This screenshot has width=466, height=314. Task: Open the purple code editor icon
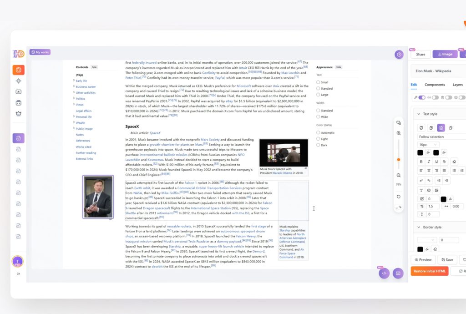coord(384,273)
